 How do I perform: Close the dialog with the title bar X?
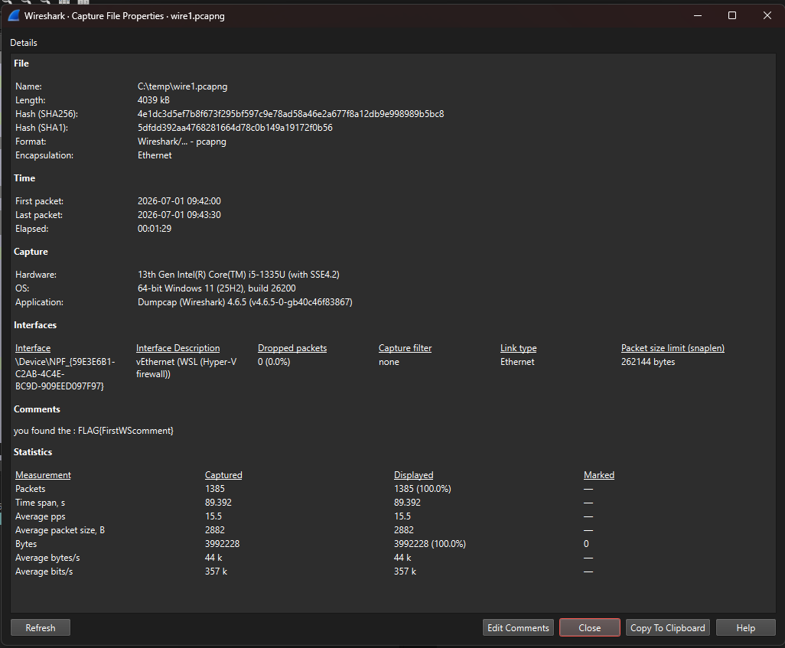(x=767, y=15)
